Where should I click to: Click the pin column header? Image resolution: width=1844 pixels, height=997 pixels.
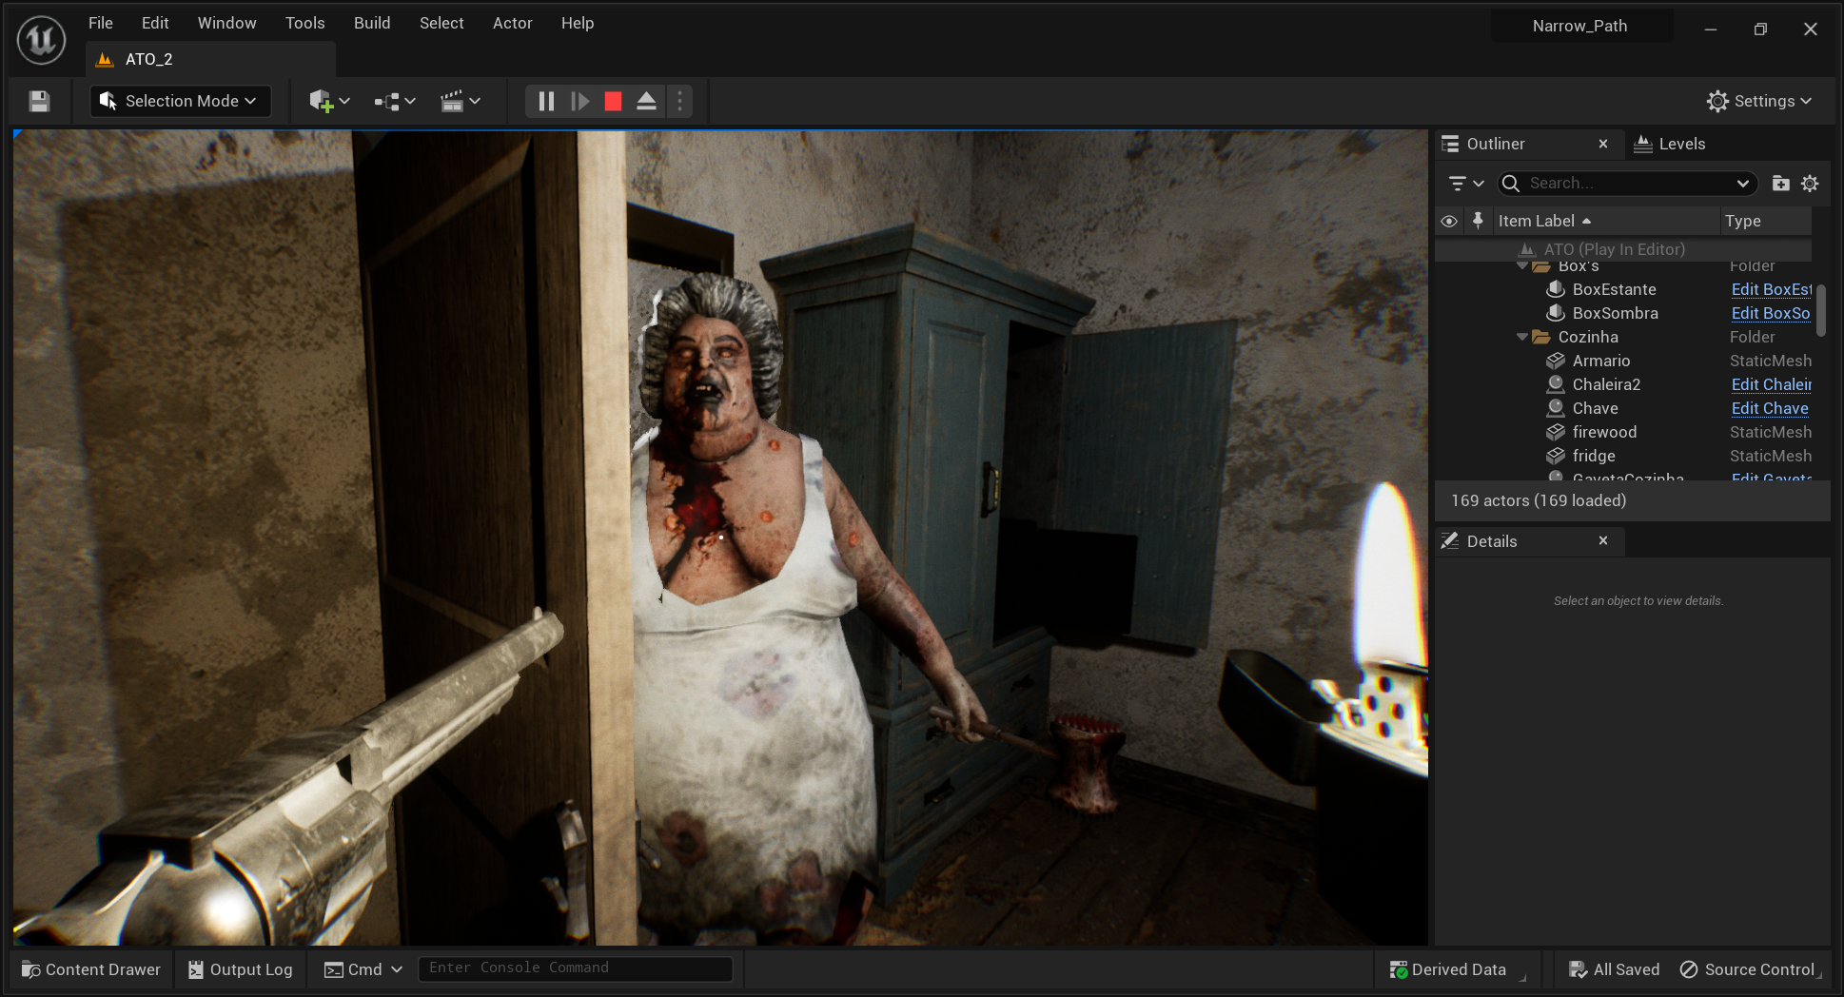[x=1478, y=221]
